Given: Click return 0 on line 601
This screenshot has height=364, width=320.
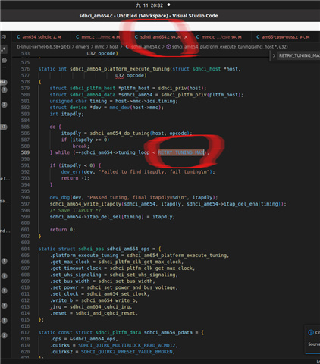Looking at the screenshot, I should click(62, 230).
